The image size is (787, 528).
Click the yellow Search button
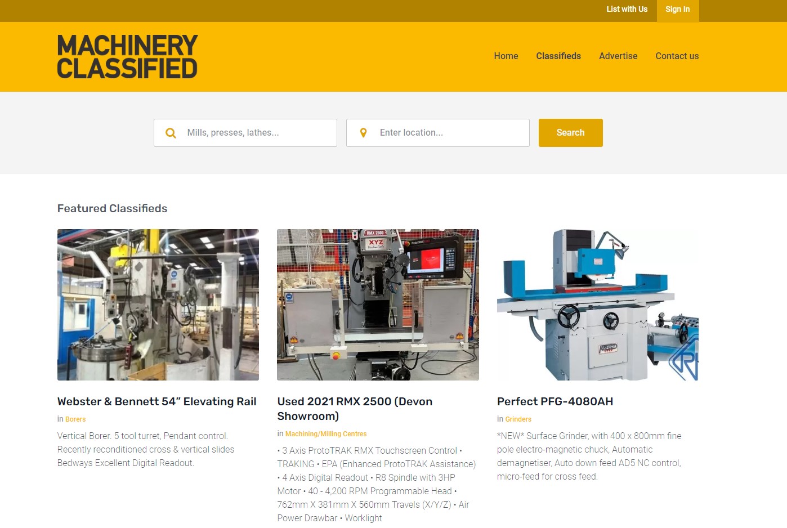570,133
